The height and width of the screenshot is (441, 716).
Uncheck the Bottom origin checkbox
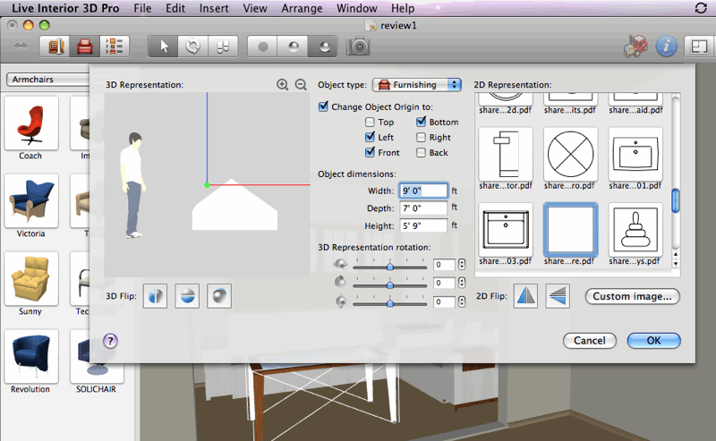[421, 122]
